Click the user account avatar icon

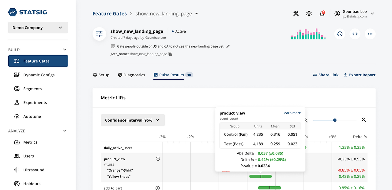pyautogui.click(x=337, y=13)
